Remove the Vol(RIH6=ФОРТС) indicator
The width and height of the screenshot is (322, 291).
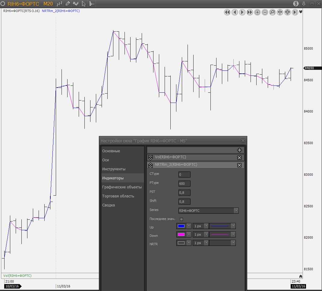[x=239, y=158]
